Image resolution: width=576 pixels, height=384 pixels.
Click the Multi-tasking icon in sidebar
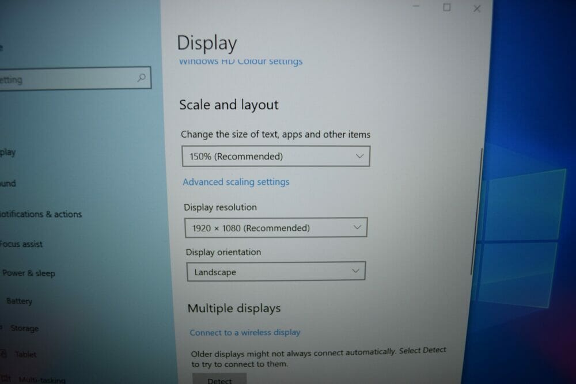click(5, 379)
